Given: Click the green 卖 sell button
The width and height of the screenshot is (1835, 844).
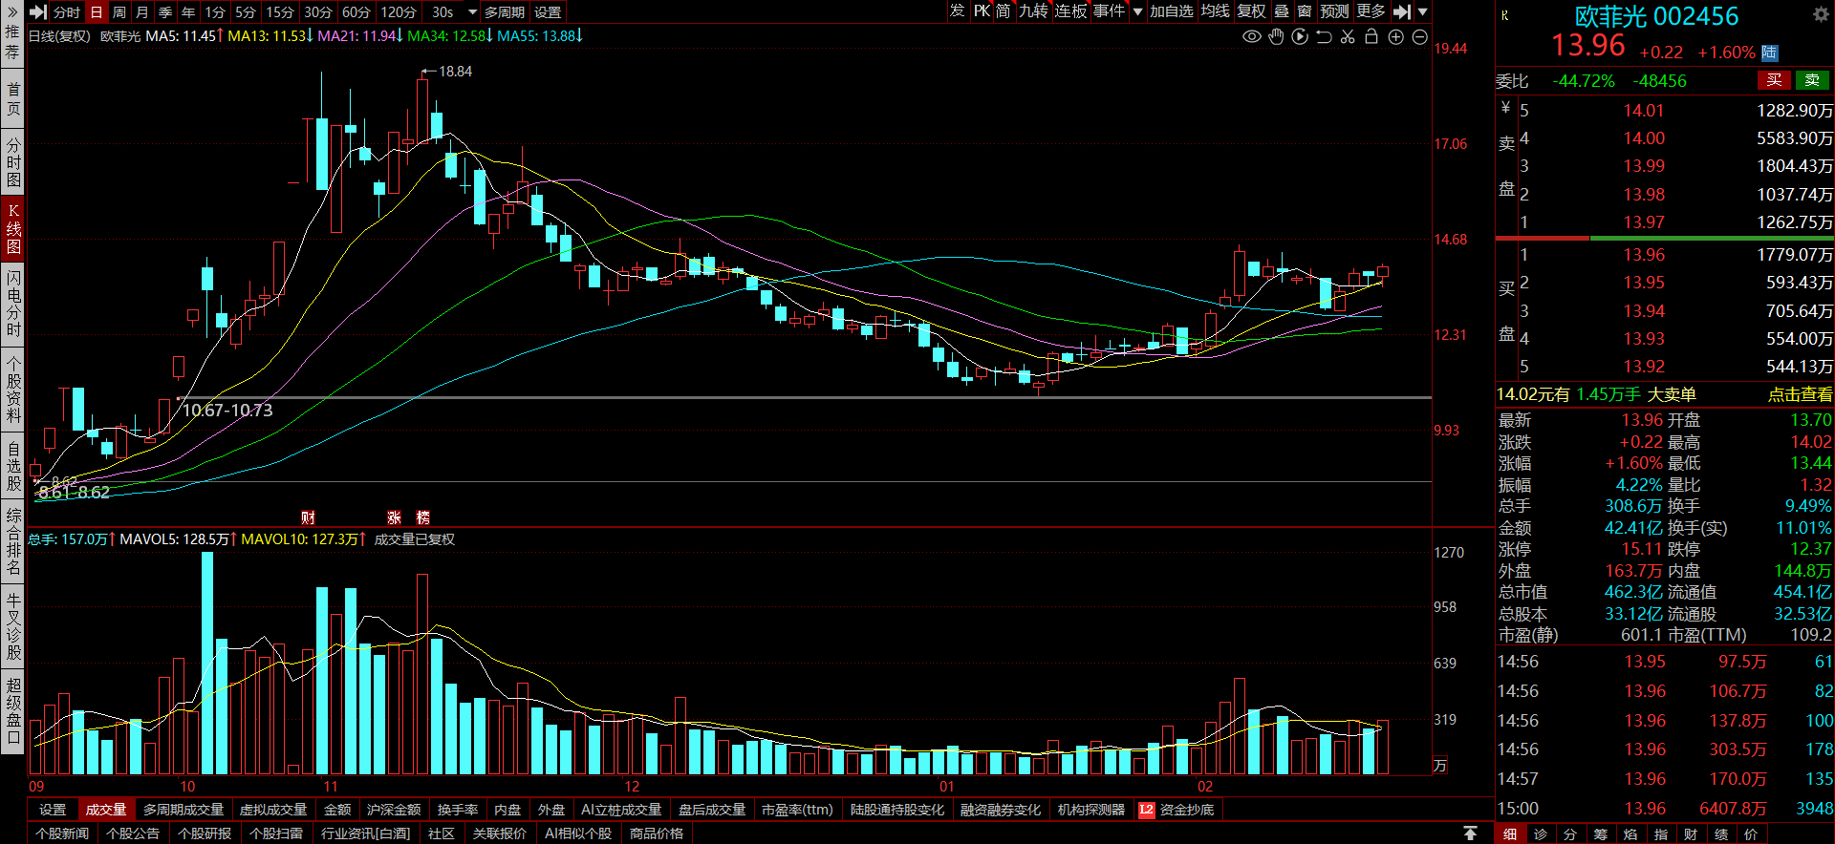Looking at the screenshot, I should 1812,80.
